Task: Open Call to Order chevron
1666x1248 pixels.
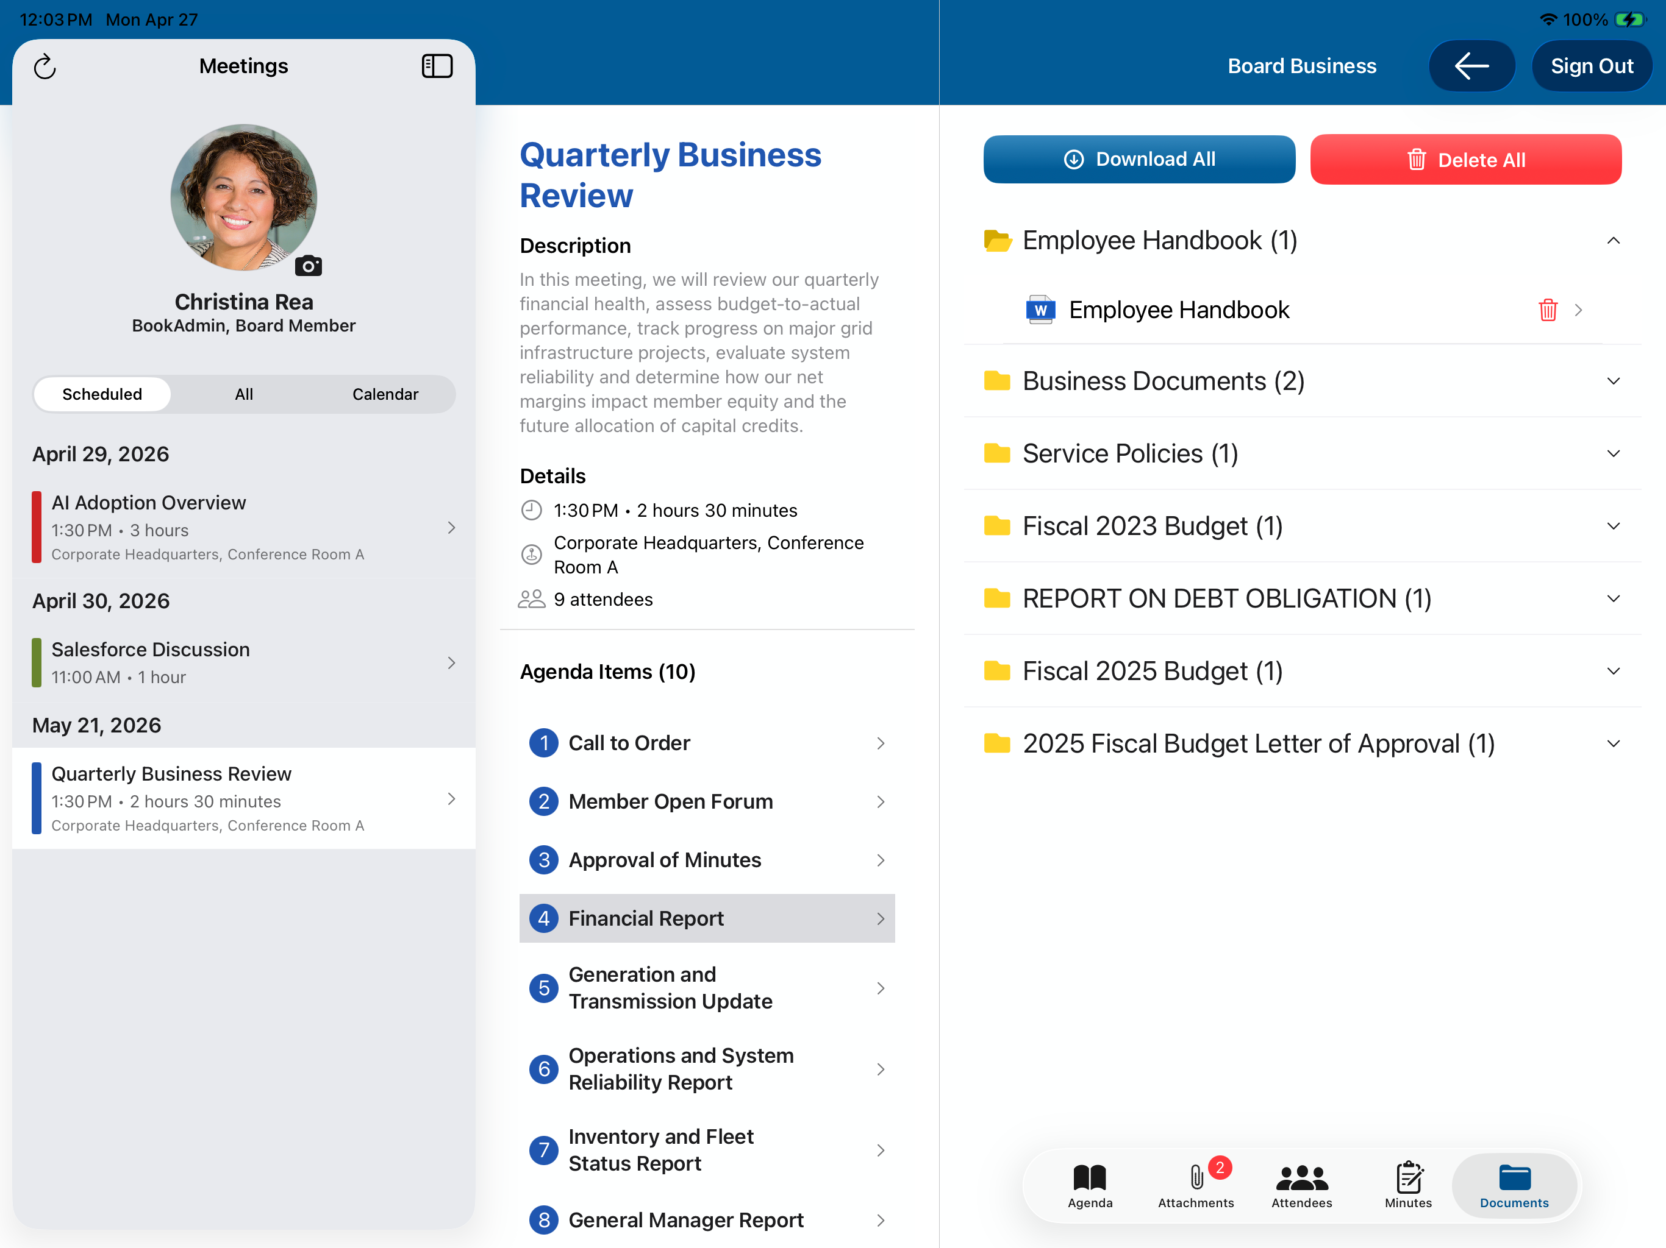Action: (881, 743)
